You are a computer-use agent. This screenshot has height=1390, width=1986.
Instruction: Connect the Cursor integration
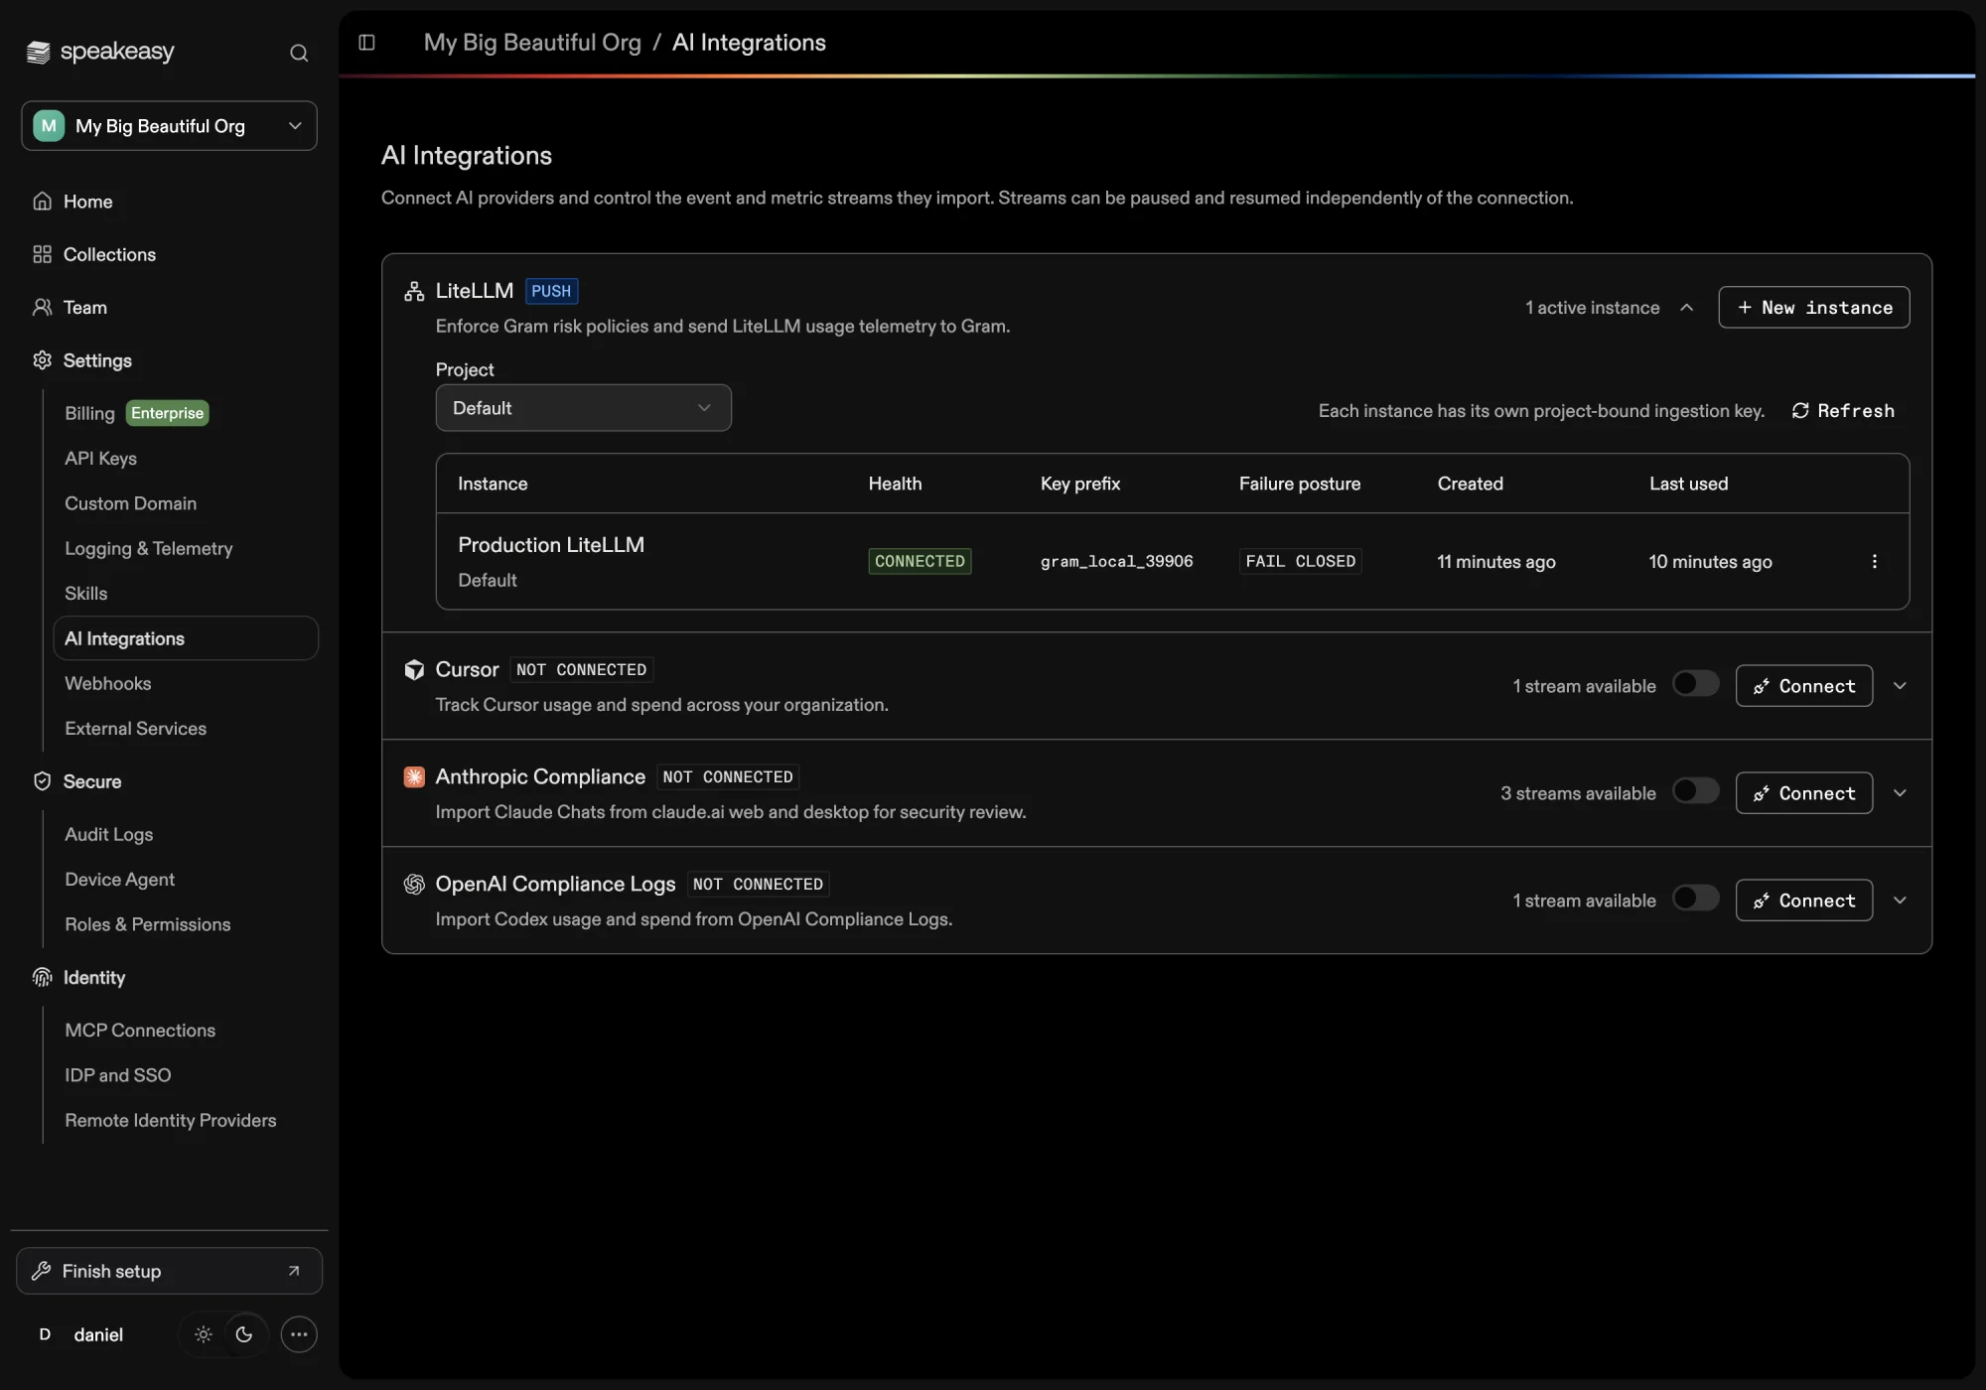(x=1803, y=686)
